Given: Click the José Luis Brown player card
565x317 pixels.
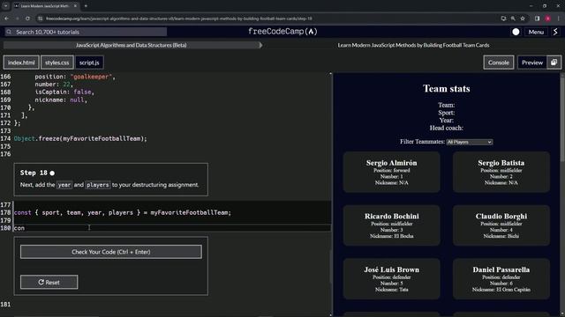Looking at the screenshot, I should tap(392, 278).
